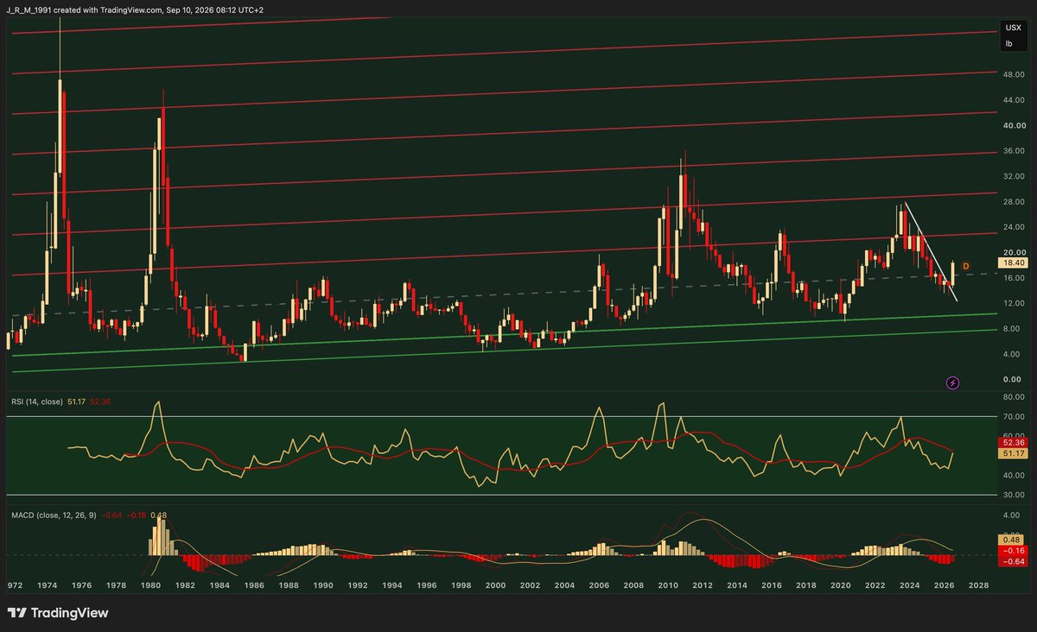Click the 30.00 RSI scale label
The image size is (1037, 632).
tap(1013, 495)
